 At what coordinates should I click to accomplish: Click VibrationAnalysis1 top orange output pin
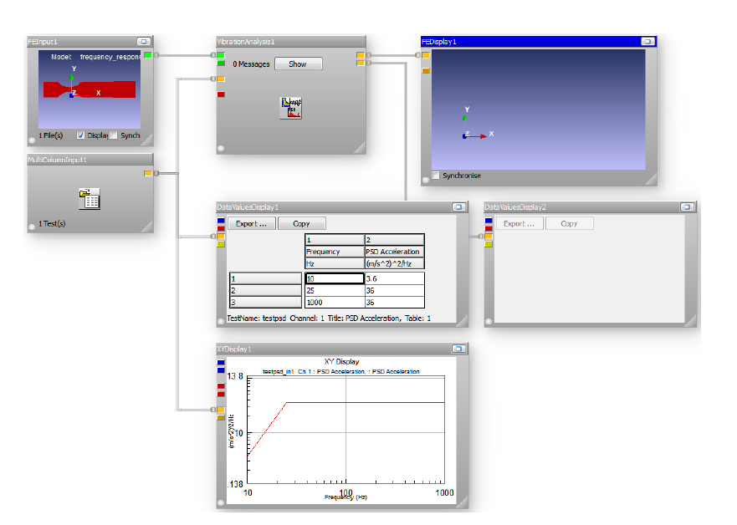click(361, 55)
